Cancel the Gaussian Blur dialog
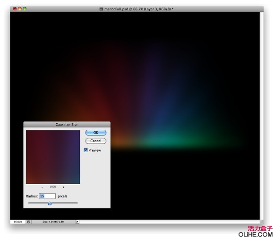The image size is (274, 238). 96,141
